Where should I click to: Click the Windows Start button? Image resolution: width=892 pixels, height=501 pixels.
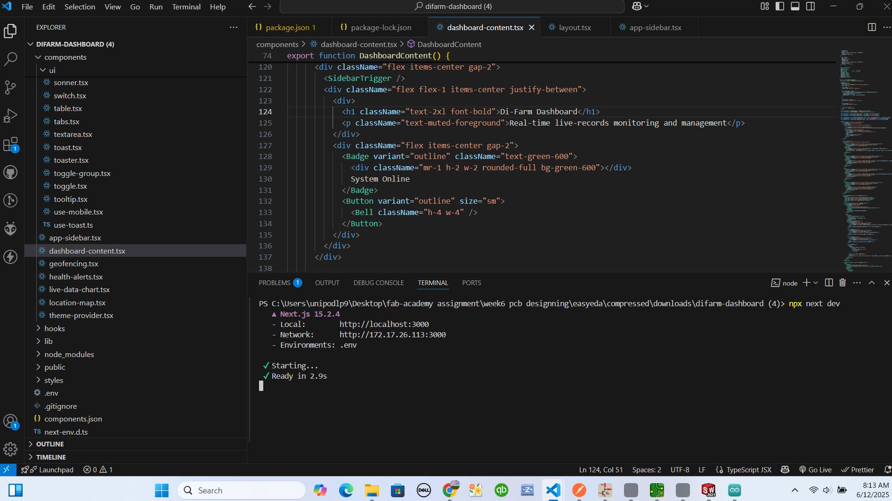tap(162, 490)
